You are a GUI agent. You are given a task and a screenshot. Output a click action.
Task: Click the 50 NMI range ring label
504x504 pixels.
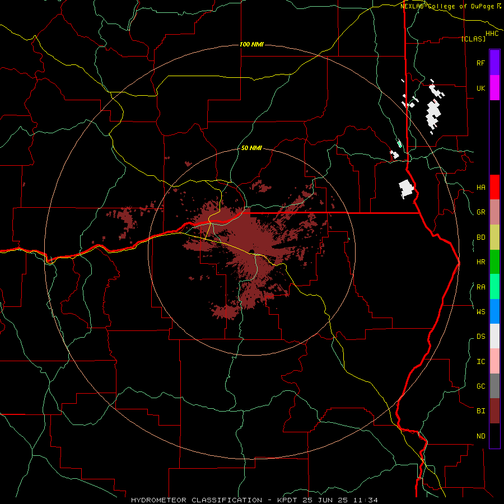251,148
